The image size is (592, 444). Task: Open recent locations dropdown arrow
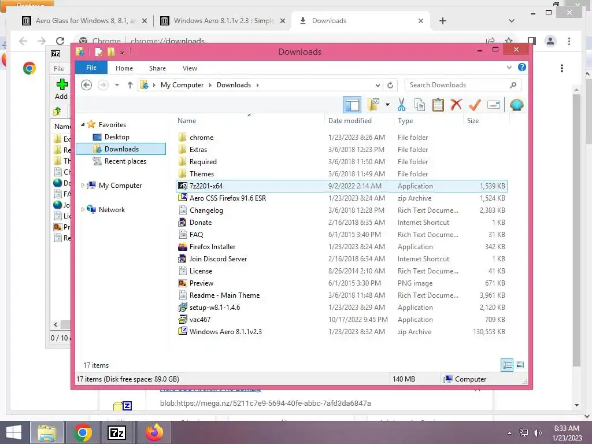click(117, 85)
